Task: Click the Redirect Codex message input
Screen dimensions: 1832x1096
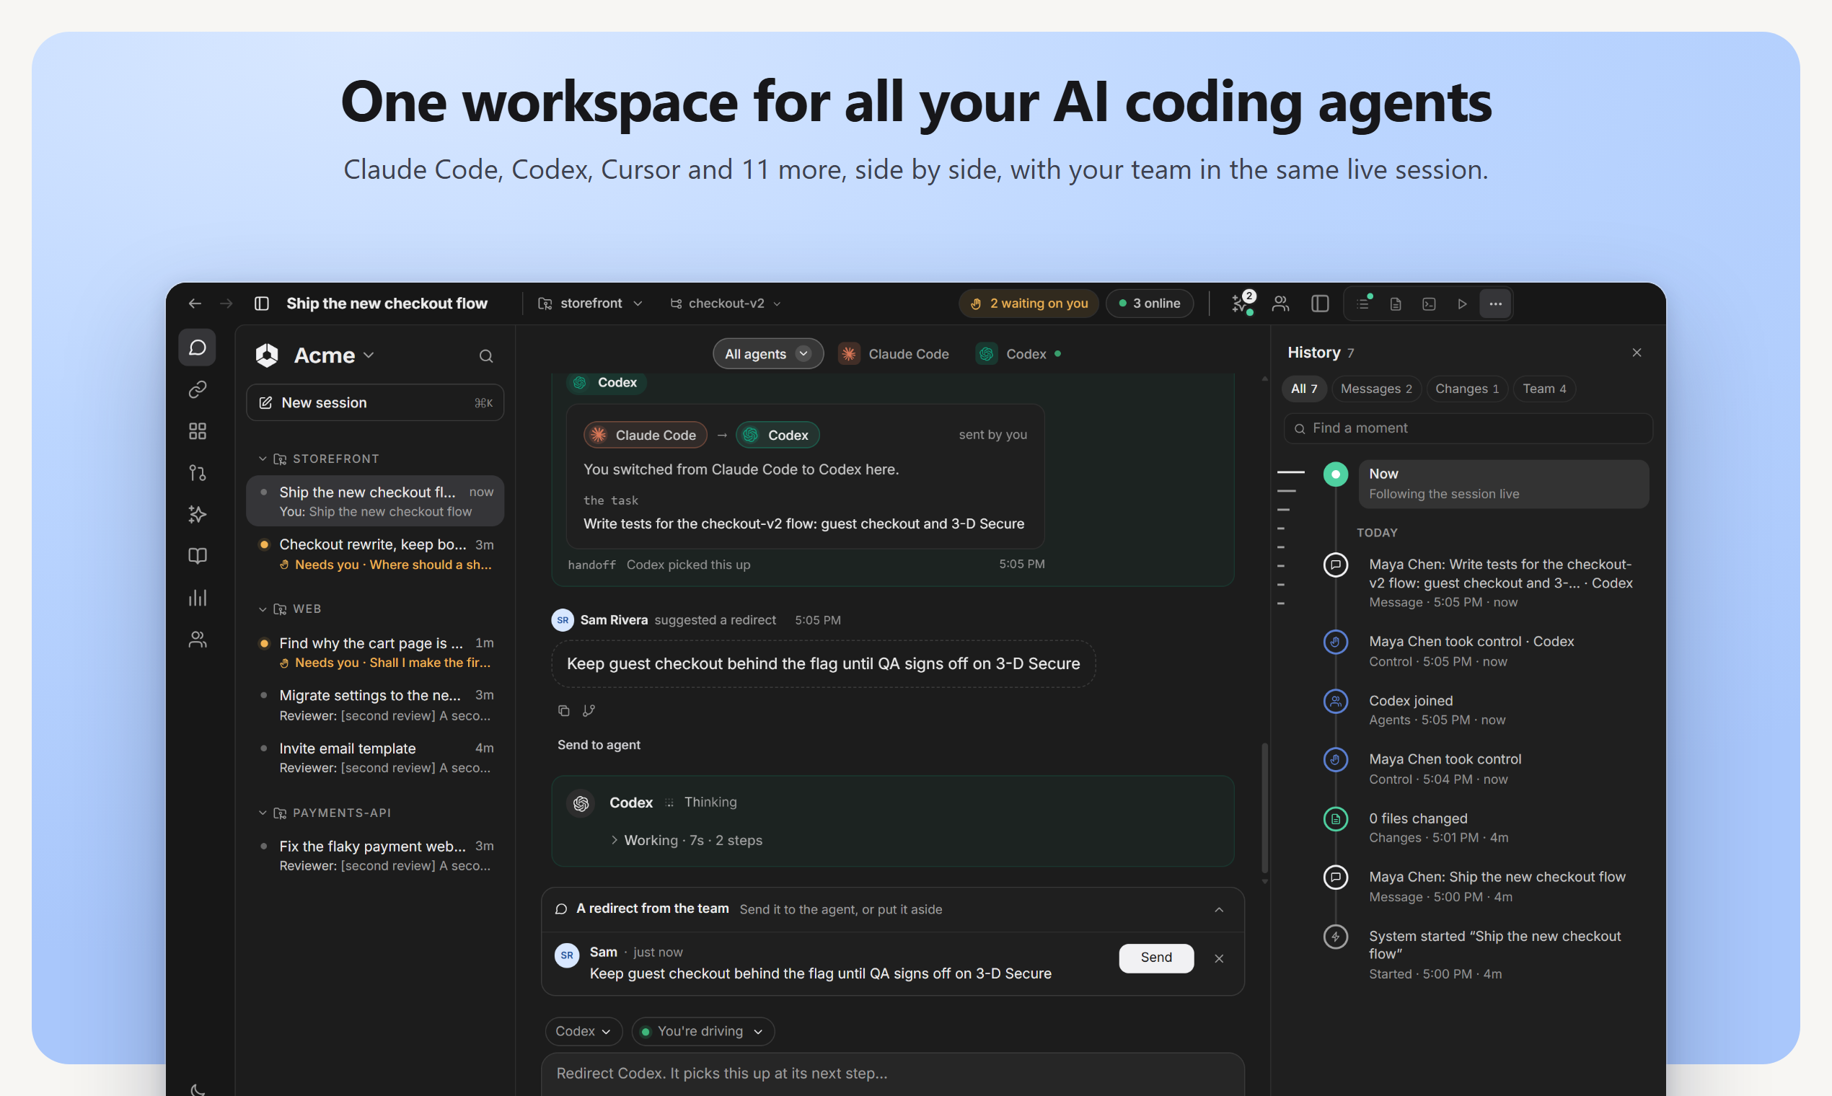Action: [892, 1074]
